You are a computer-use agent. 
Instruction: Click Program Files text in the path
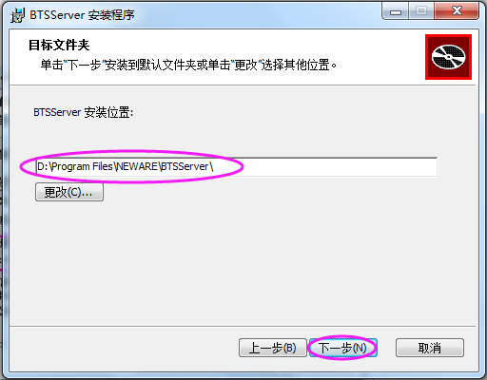click(82, 166)
